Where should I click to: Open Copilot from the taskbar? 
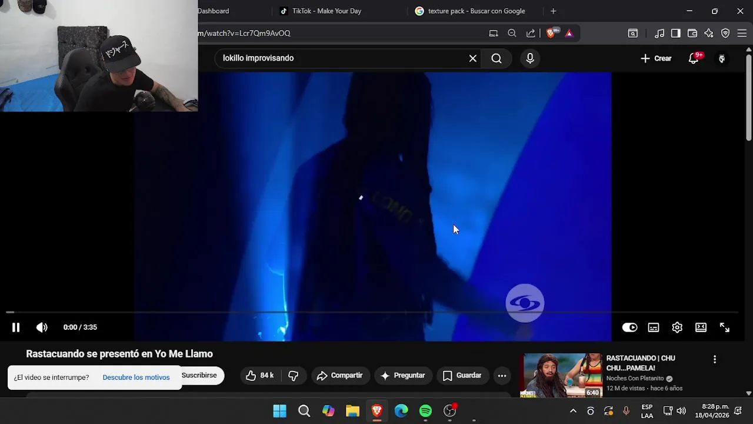[328, 411]
